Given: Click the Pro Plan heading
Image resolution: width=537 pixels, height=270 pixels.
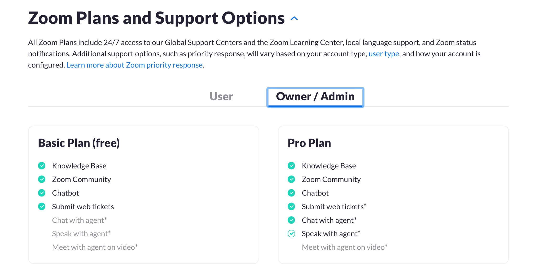Looking at the screenshot, I should [309, 143].
